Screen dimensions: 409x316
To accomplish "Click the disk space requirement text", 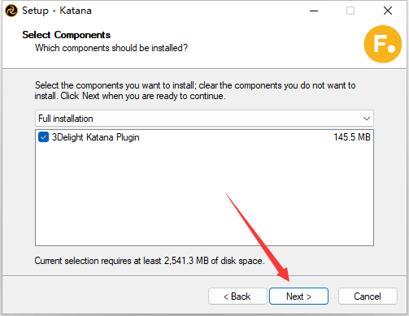I will coord(150,261).
